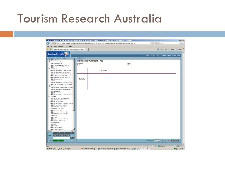Click the Tourism Australia logo
The image size is (225, 169).
58,54
